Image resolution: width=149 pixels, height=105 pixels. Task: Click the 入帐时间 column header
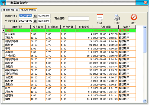[x=106, y=27]
